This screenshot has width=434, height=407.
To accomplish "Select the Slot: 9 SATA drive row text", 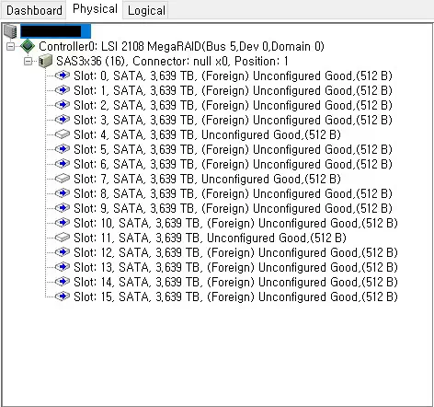I will pos(233,208).
